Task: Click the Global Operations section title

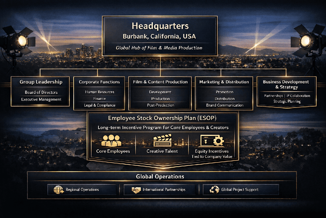Action: [x=160, y=176]
